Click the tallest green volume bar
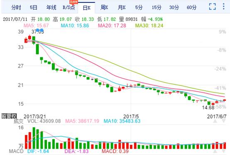This screenshot has width=230, height=155. [34, 138]
